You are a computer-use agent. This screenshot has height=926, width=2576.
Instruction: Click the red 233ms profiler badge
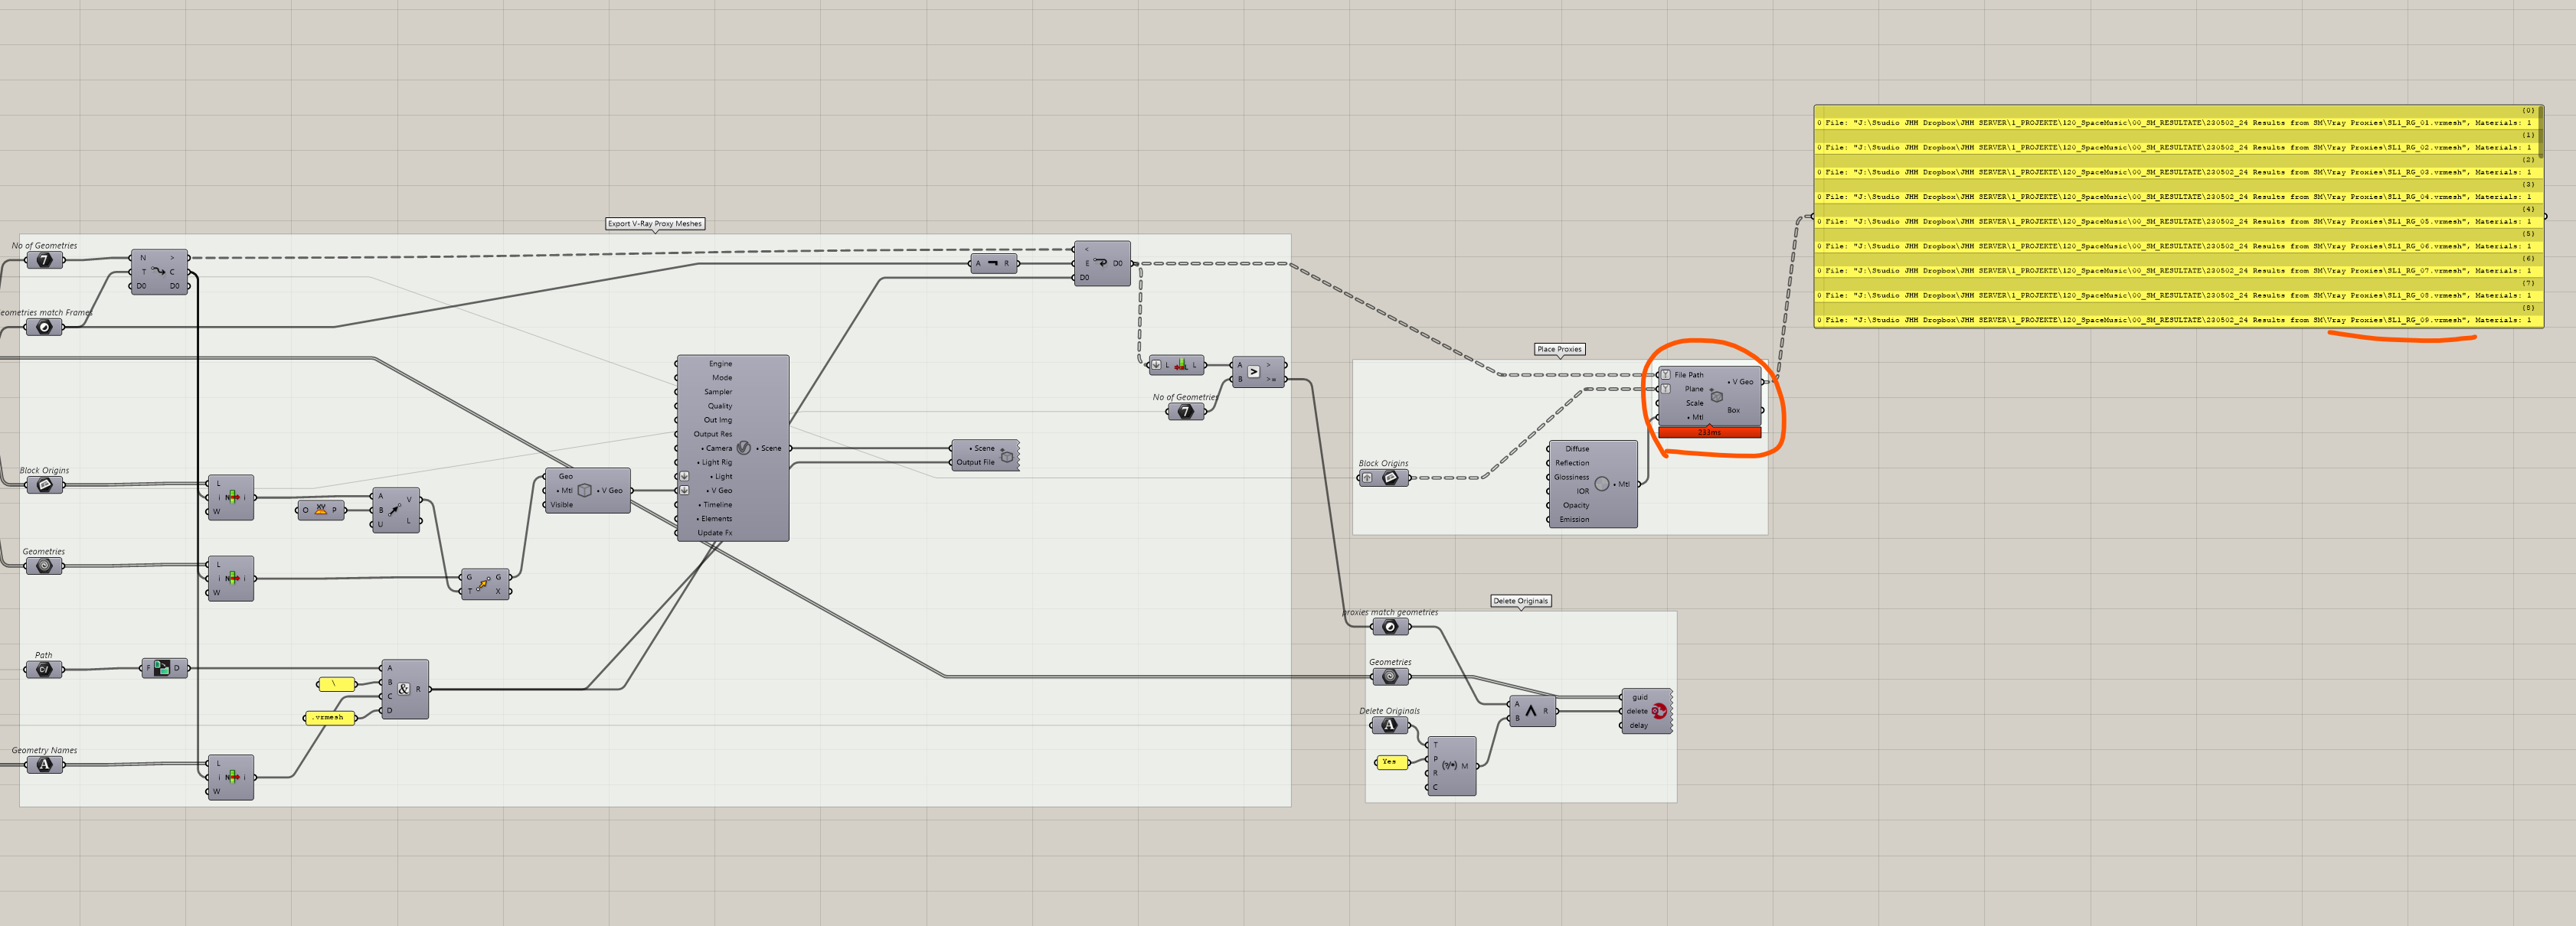pos(1710,432)
